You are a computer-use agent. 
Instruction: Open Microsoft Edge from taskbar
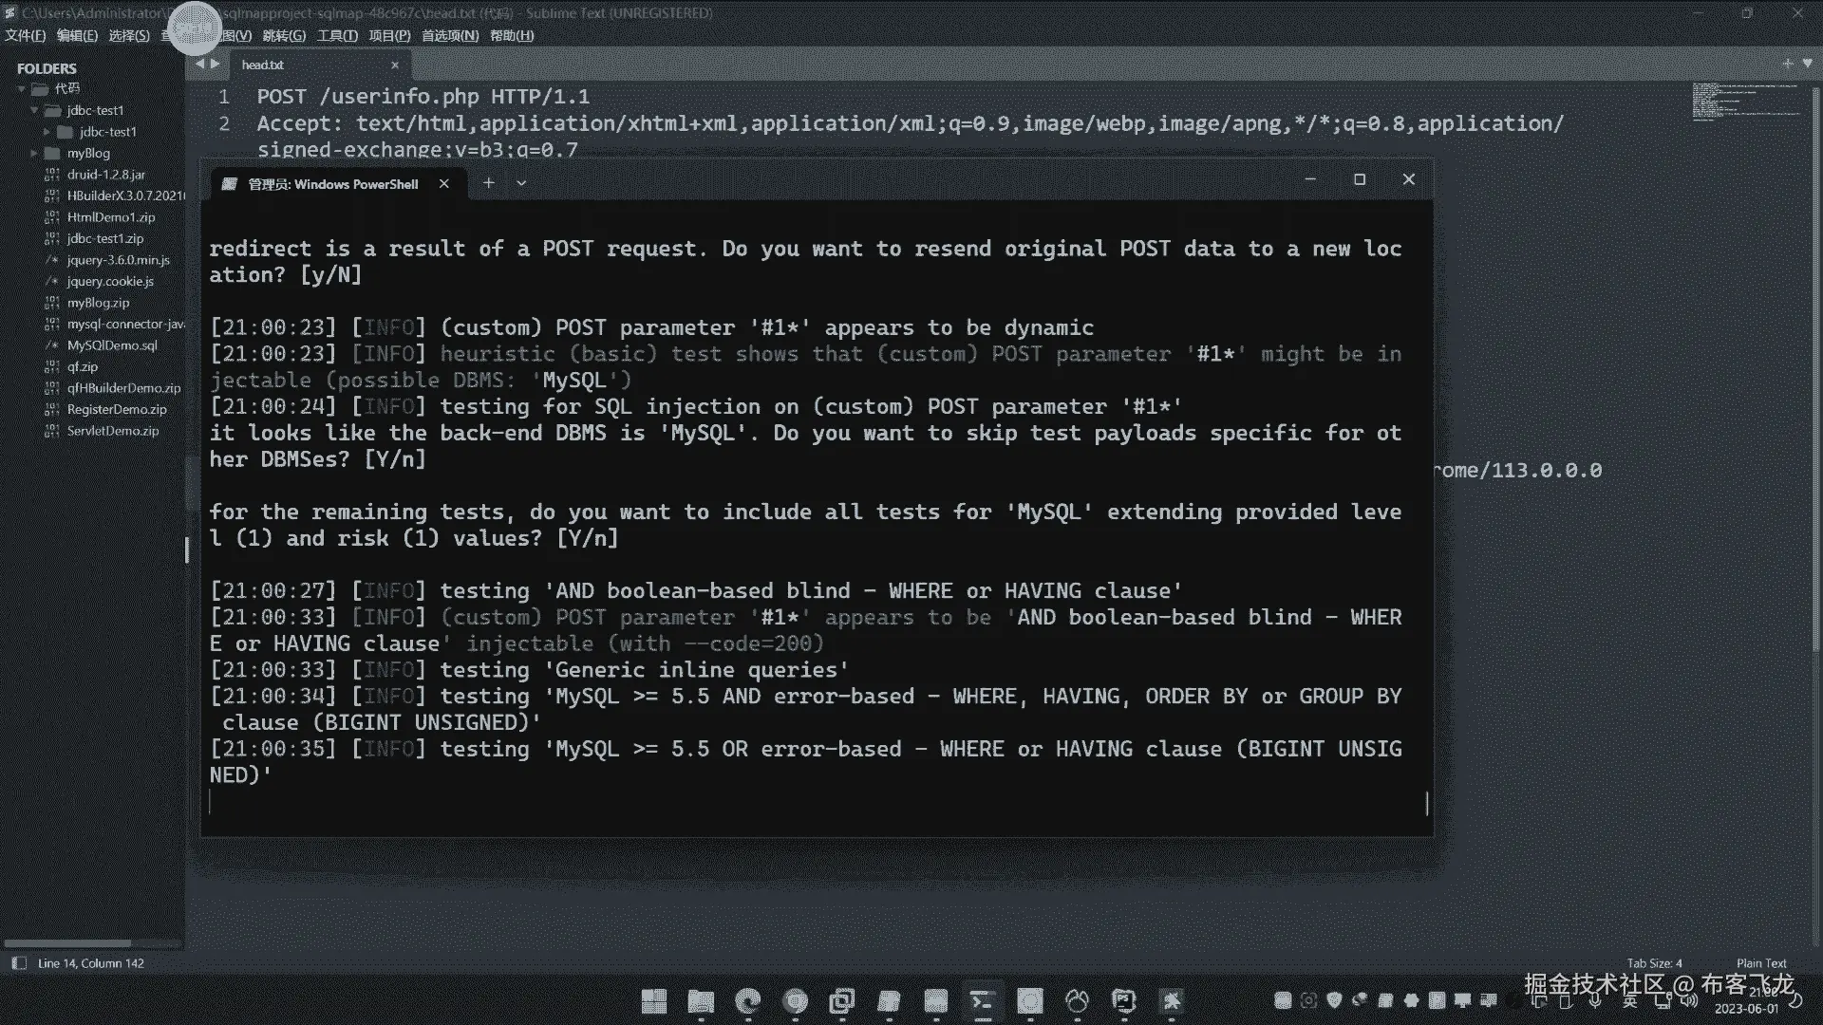tap(748, 1001)
